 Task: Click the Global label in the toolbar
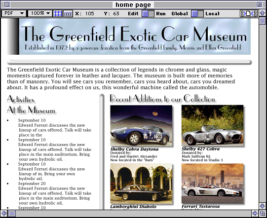pyautogui.click(x=180, y=14)
